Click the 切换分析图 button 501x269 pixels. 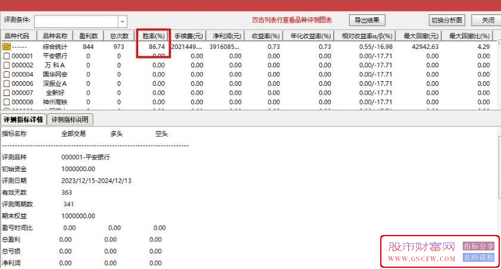click(x=447, y=20)
